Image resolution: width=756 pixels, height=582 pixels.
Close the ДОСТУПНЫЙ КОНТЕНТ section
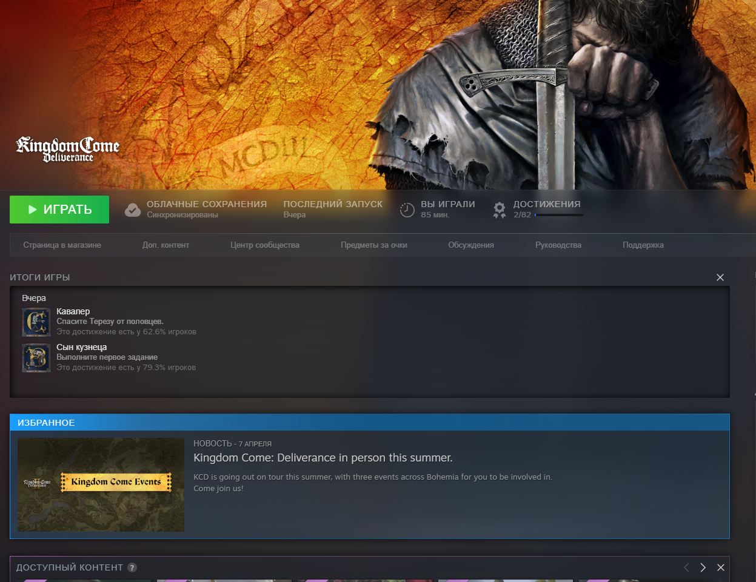(721, 567)
